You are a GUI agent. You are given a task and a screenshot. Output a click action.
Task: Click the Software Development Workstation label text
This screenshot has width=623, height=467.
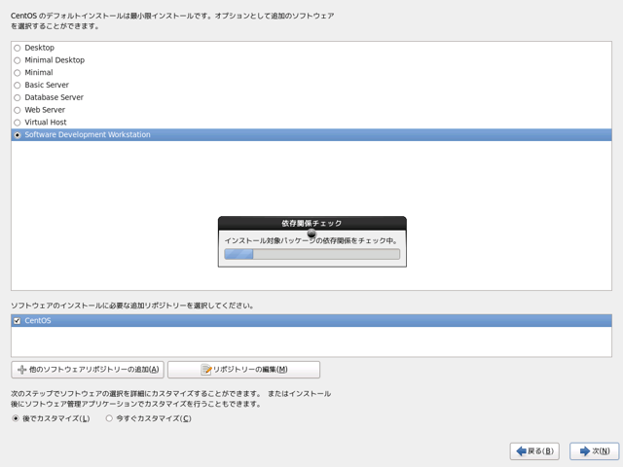[88, 134]
